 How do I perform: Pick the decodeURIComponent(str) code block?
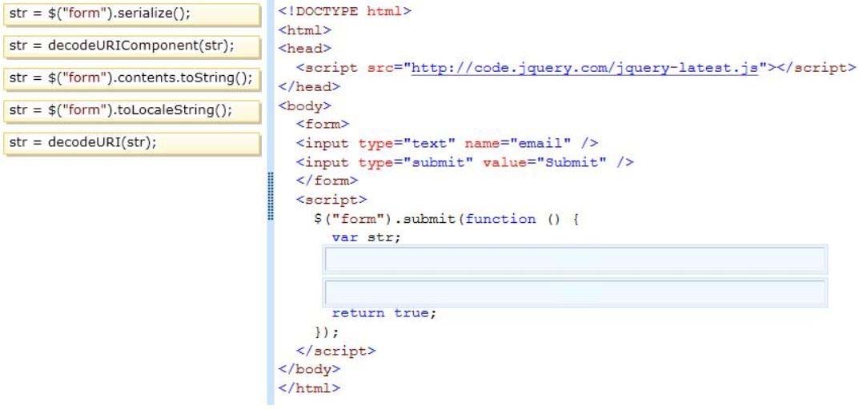[132, 46]
